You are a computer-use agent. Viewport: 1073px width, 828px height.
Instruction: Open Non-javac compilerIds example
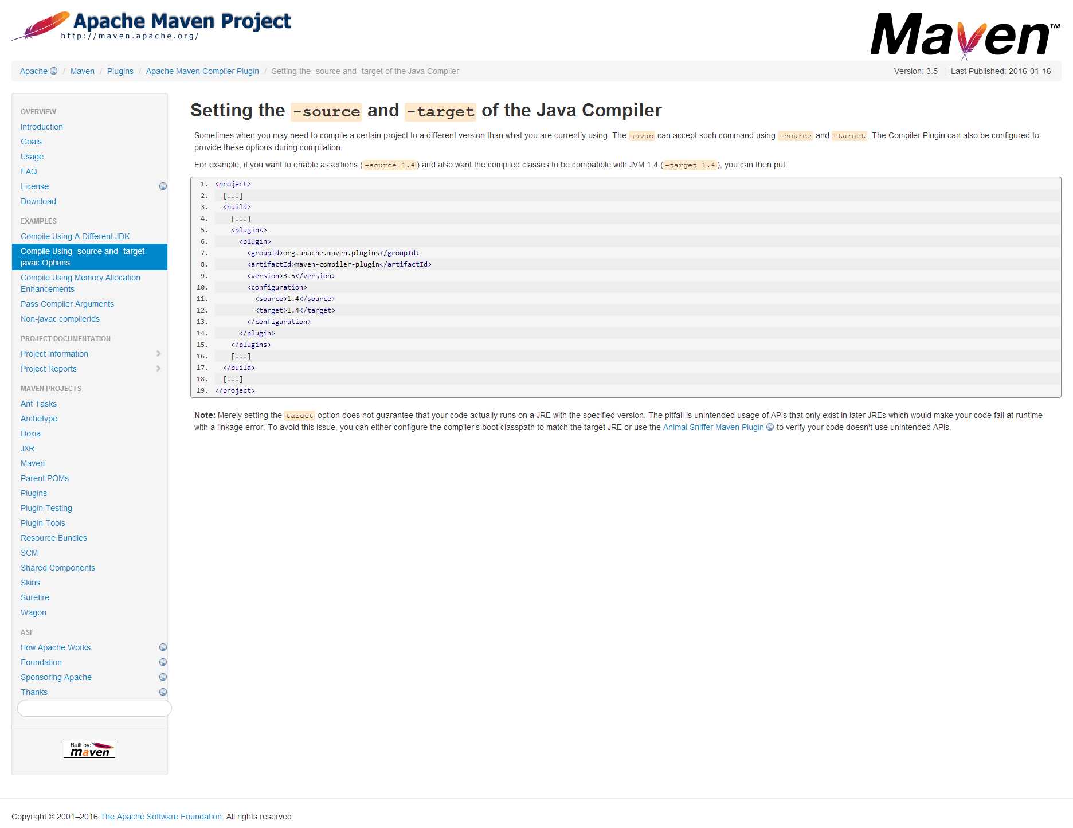[x=60, y=319]
